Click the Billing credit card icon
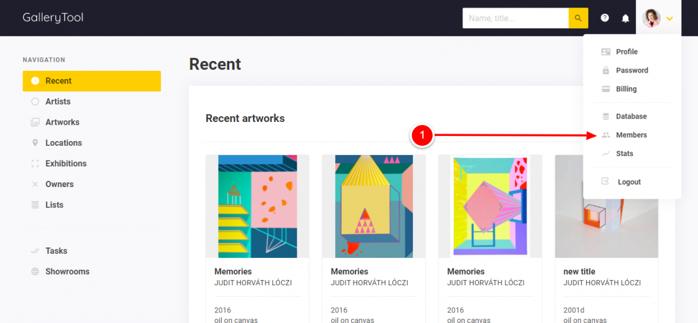 click(x=606, y=89)
